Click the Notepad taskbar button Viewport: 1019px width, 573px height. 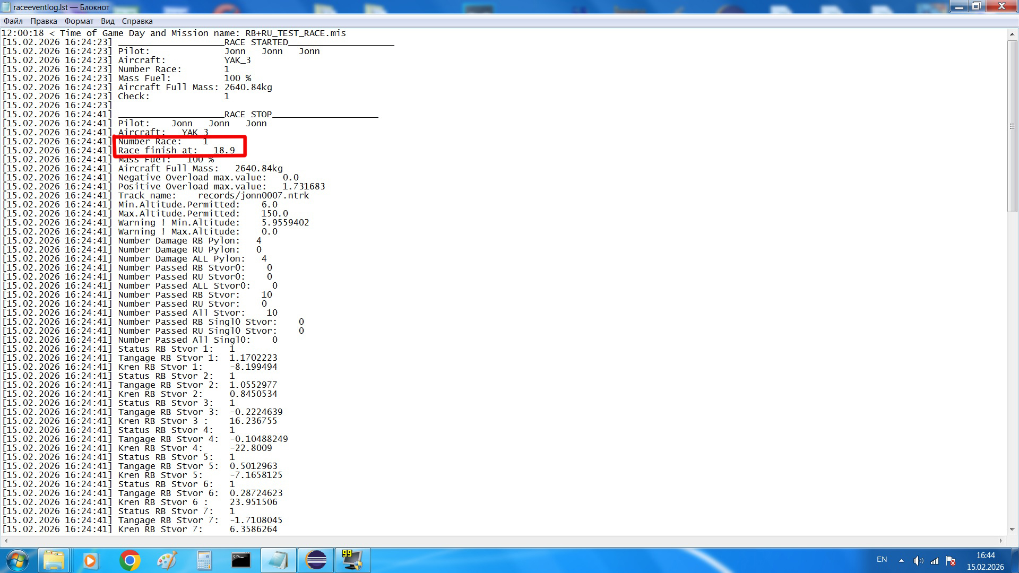(x=279, y=560)
